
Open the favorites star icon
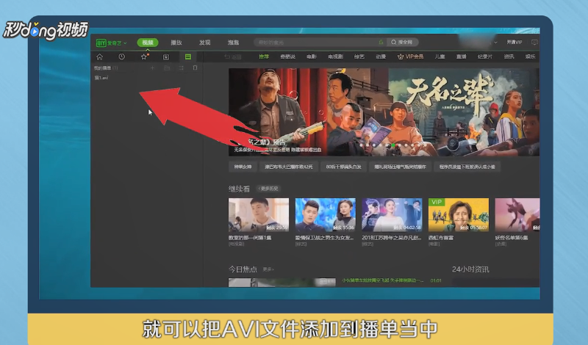[x=144, y=57]
